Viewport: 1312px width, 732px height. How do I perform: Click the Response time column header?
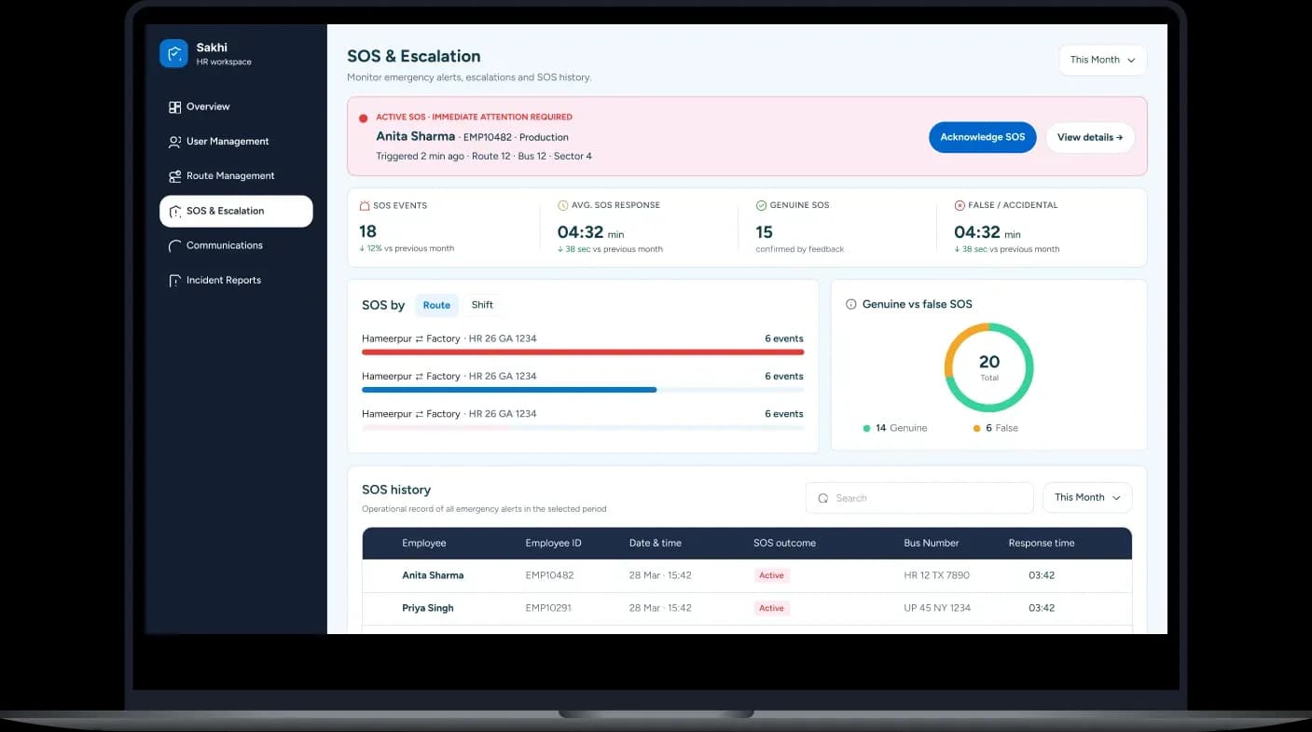pyautogui.click(x=1042, y=543)
